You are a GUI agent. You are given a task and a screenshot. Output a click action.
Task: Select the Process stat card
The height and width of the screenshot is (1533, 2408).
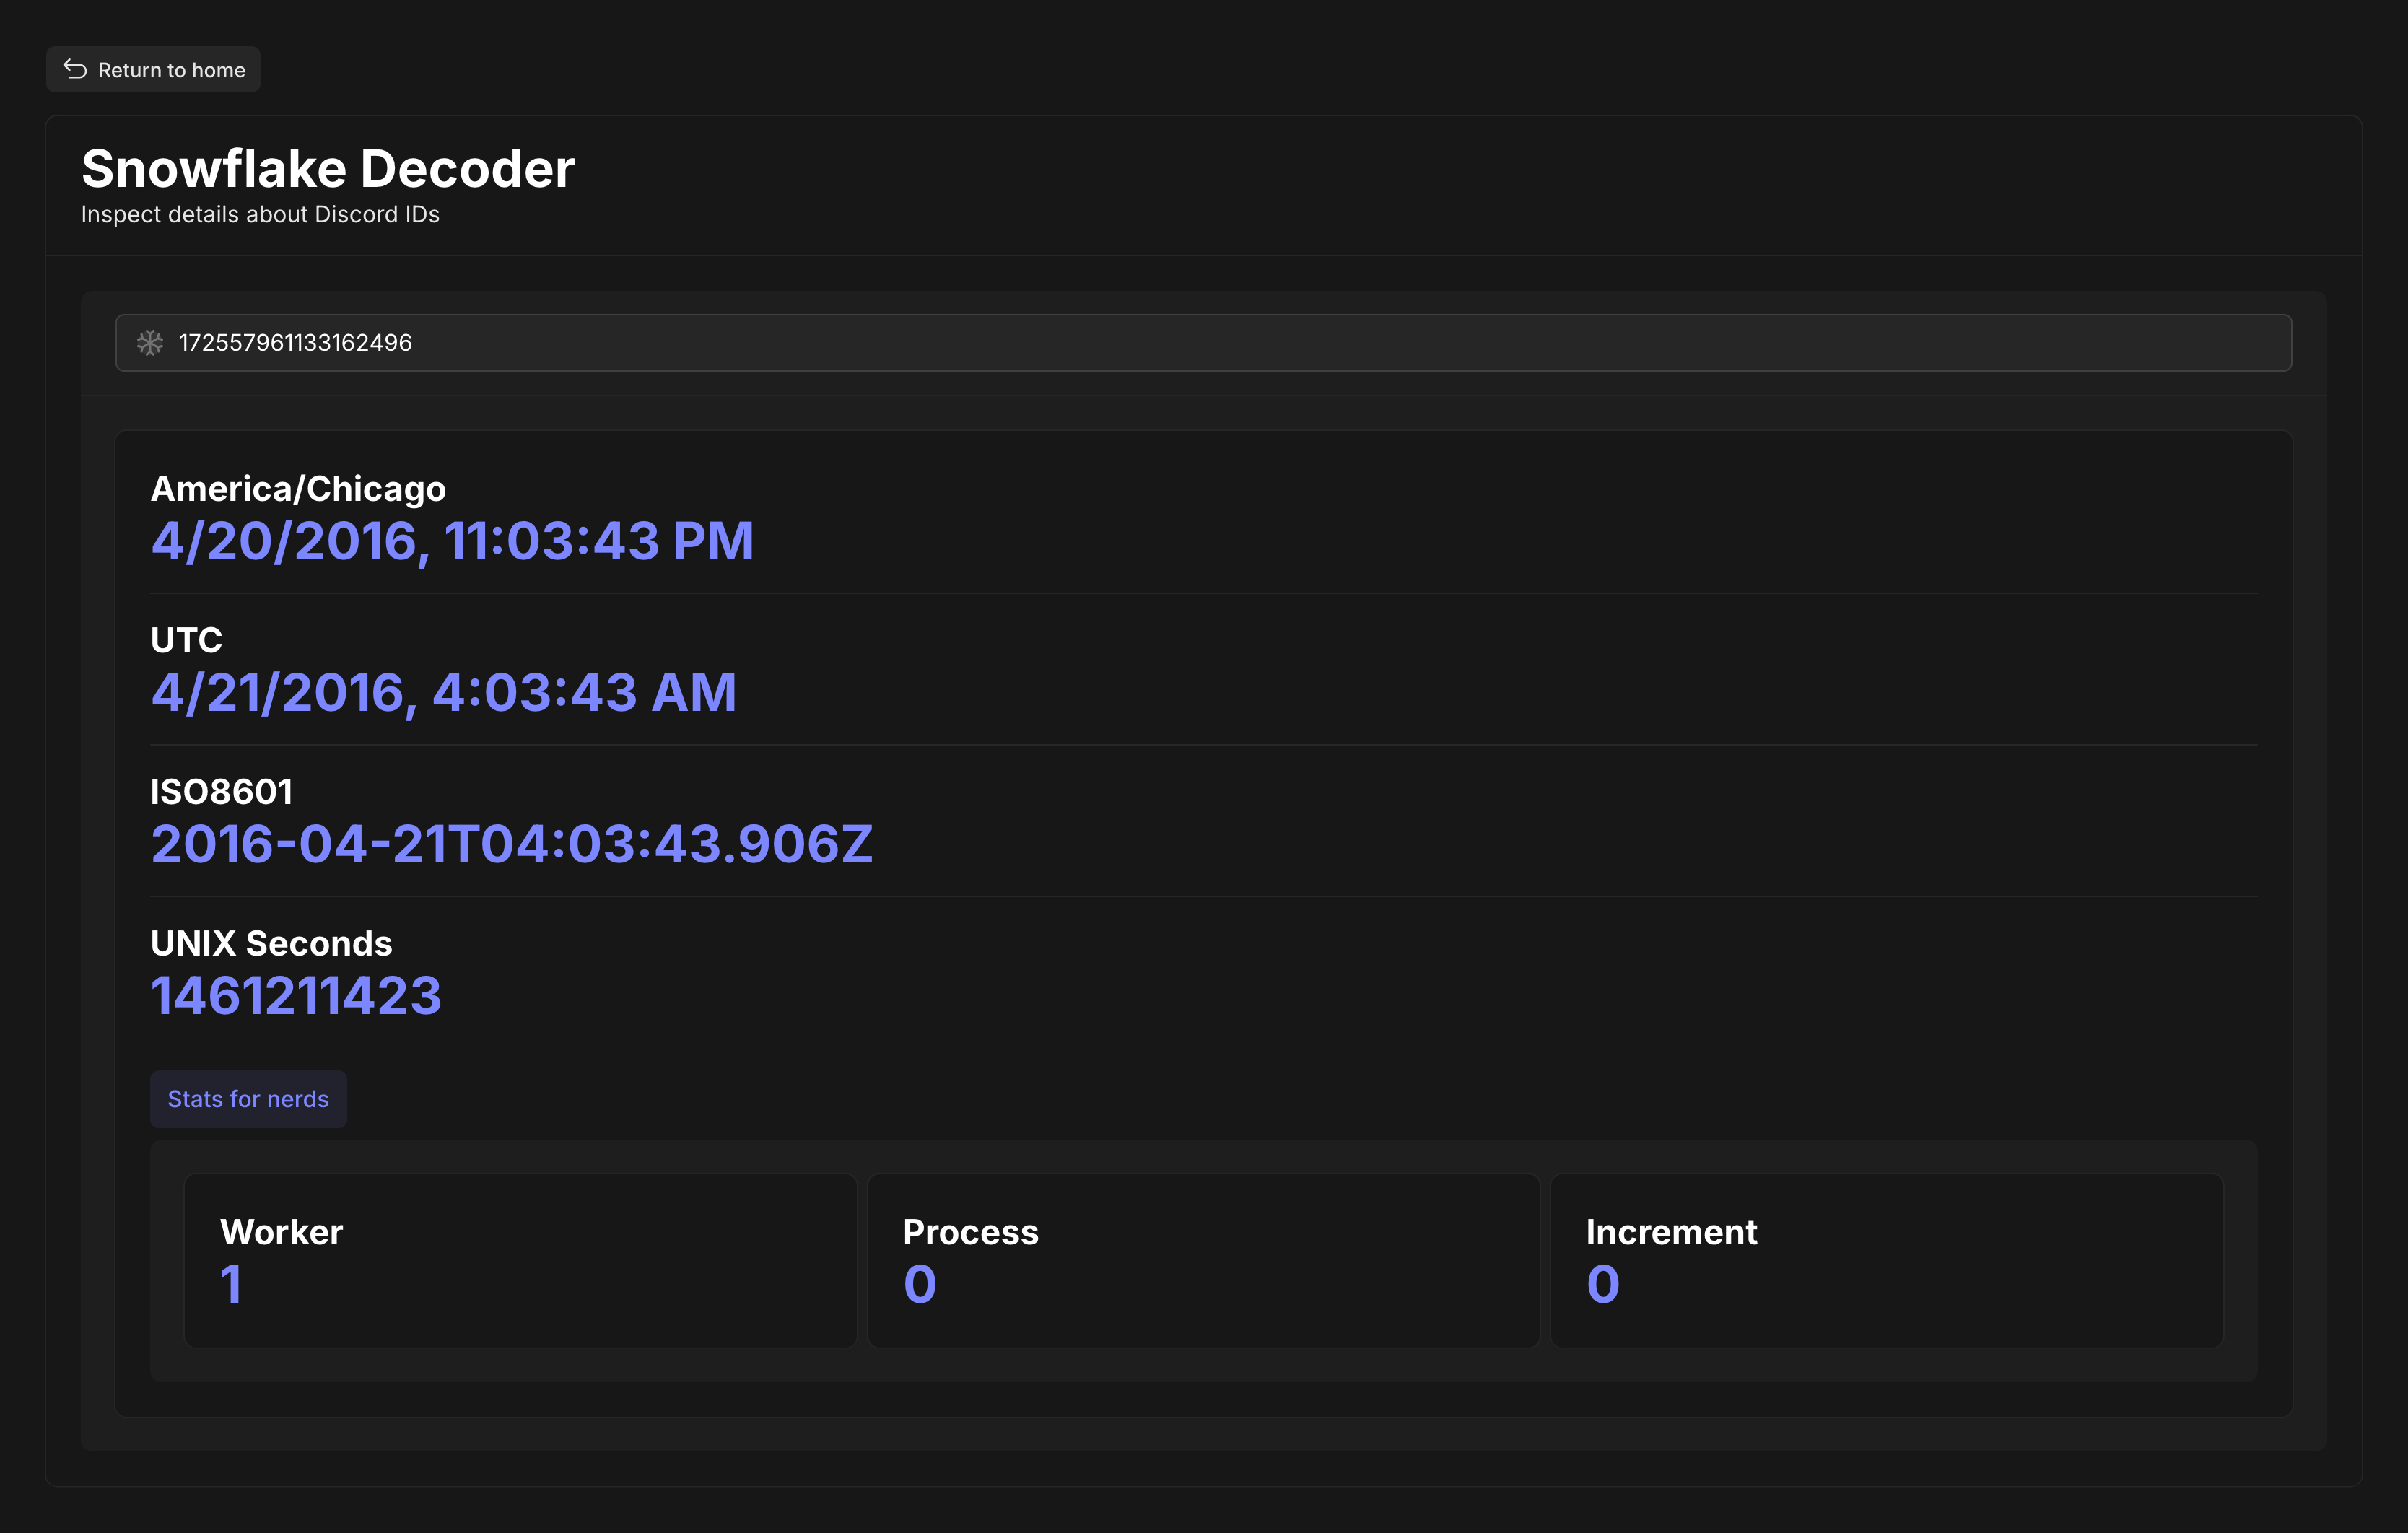coord(1203,1260)
